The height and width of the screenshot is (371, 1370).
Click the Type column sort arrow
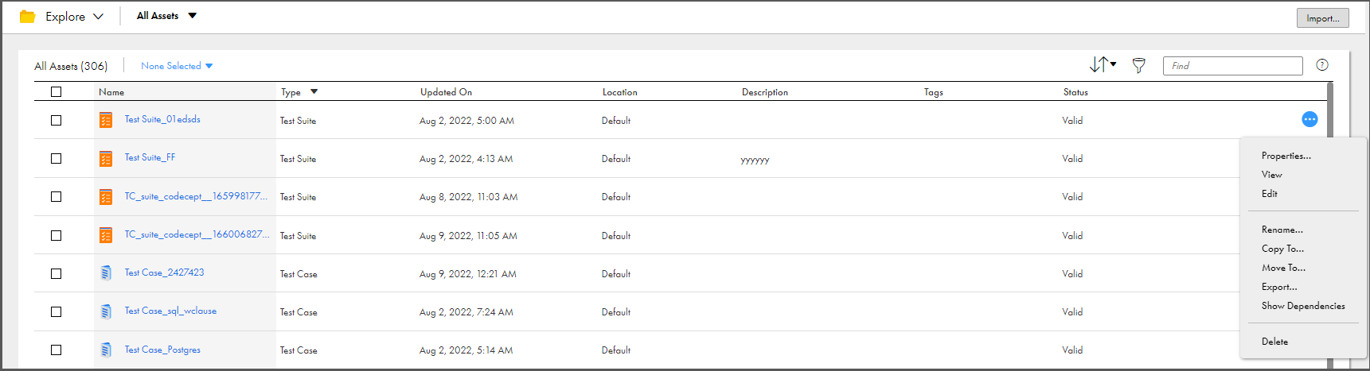[x=314, y=91]
